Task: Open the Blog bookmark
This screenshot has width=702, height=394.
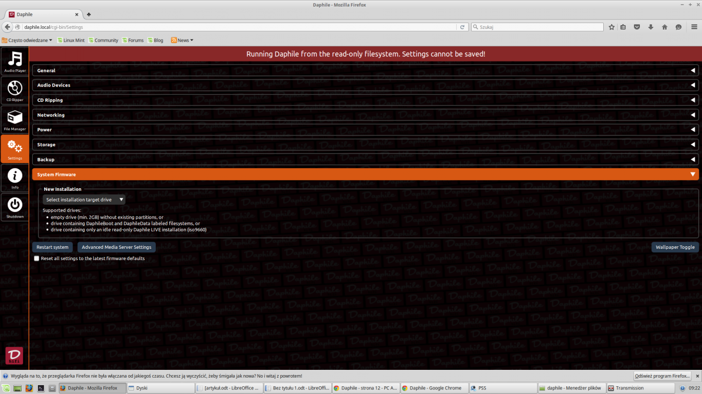Action: point(155,40)
